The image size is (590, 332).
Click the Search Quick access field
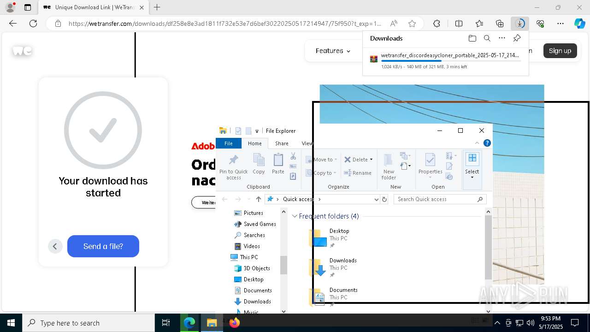pos(440,199)
